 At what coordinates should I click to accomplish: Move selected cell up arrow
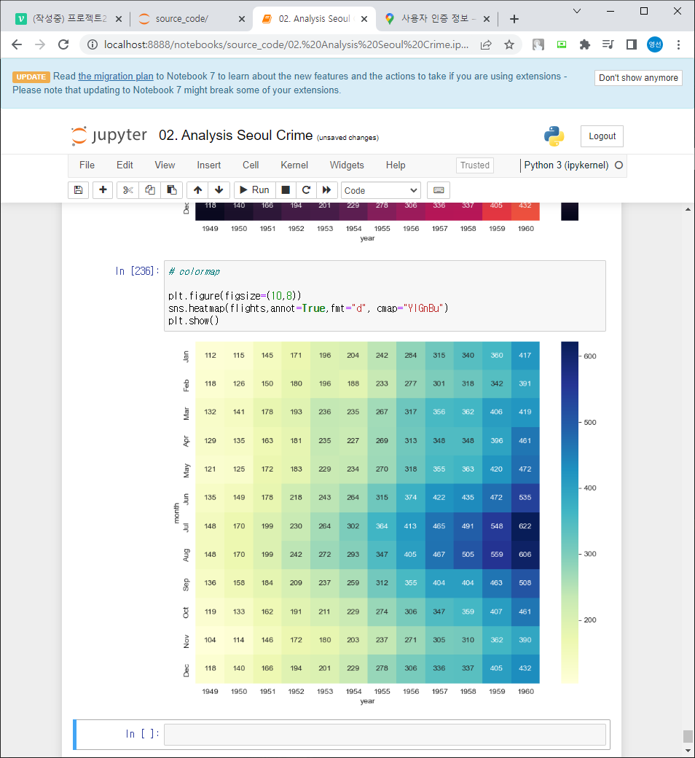tap(197, 190)
